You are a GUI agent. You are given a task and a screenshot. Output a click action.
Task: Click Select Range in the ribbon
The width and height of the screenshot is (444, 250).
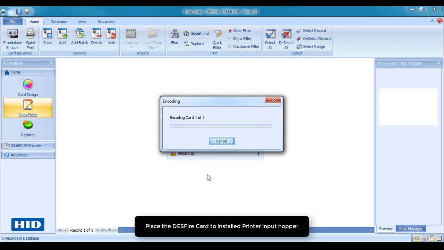[311, 47]
